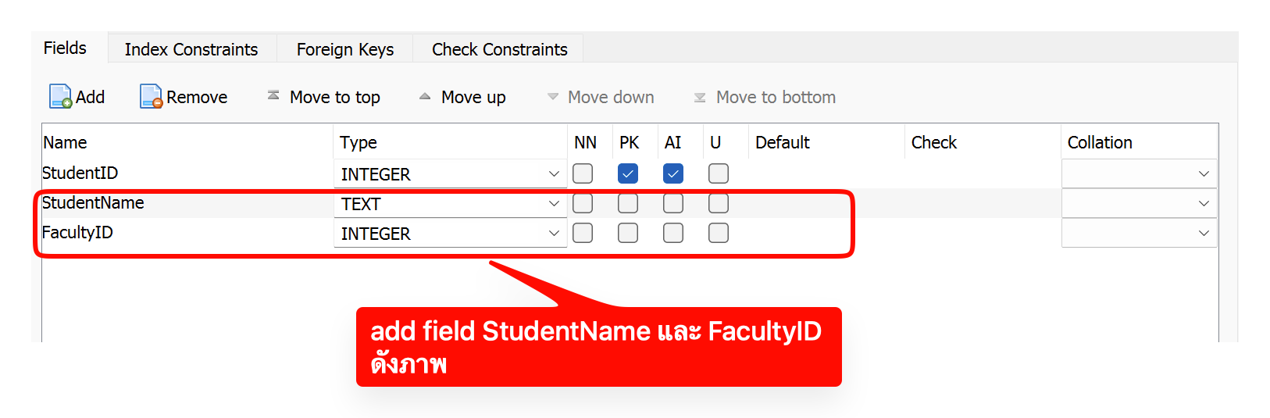Expand the FacultyID collation dropdown
1270x418 pixels.
[x=1204, y=233]
